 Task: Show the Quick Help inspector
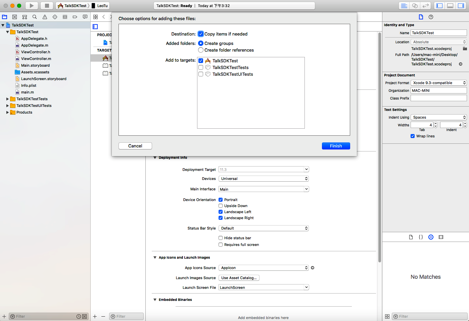[x=431, y=17]
